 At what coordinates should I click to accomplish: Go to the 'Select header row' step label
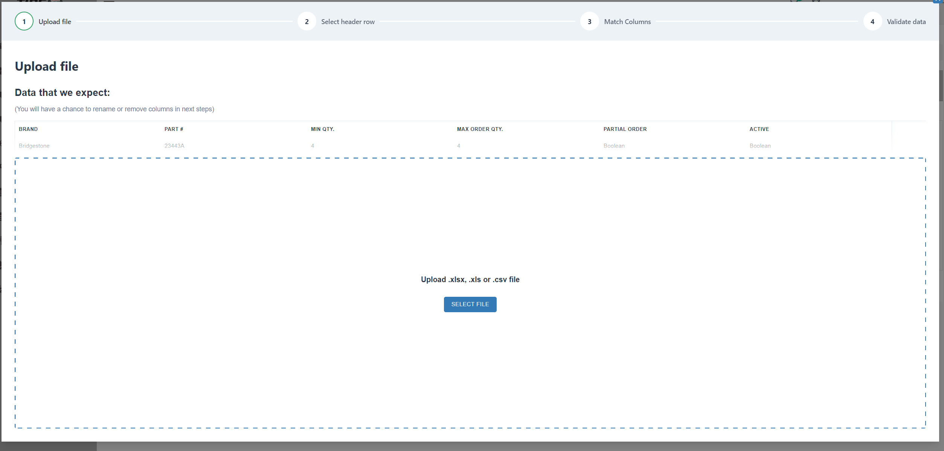(348, 22)
